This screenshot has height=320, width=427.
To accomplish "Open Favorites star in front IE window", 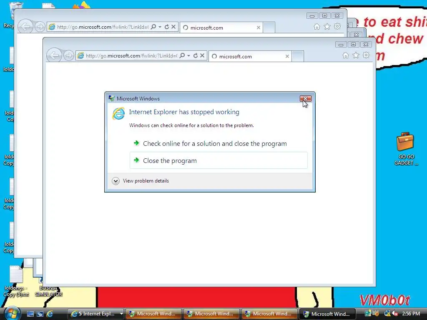I will (356, 55).
